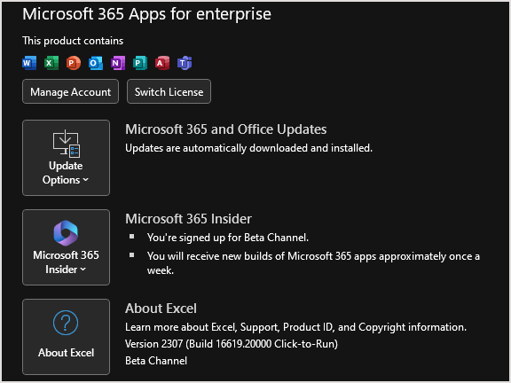
Task: Click 'Updates are automatically downloaded and installed.' text
Action: click(248, 148)
